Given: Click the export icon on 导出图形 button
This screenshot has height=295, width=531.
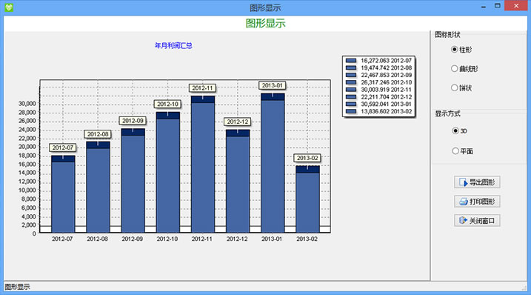Looking at the screenshot, I should tap(464, 182).
